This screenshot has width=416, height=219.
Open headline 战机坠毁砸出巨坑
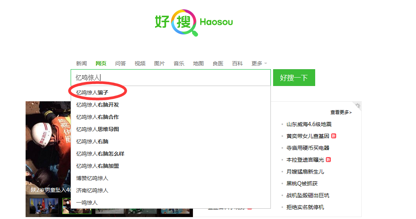(308, 195)
